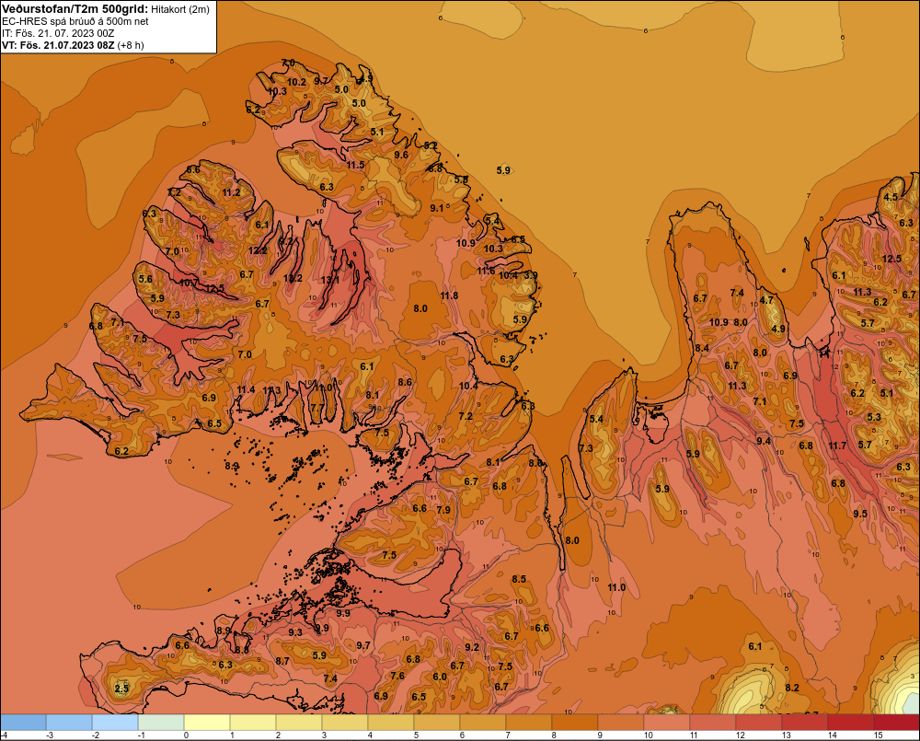
Task: Select the 'EC-HRES spá brúuð á 500m net' line
Action: pyautogui.click(x=75, y=21)
